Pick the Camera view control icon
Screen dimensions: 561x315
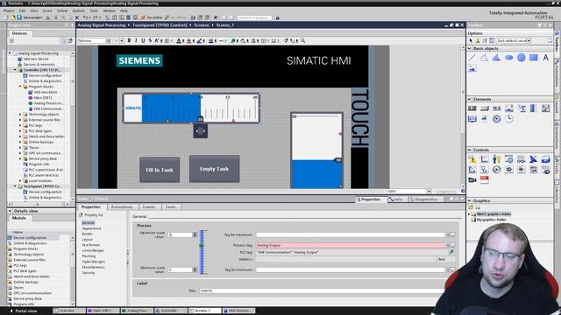pos(472,180)
